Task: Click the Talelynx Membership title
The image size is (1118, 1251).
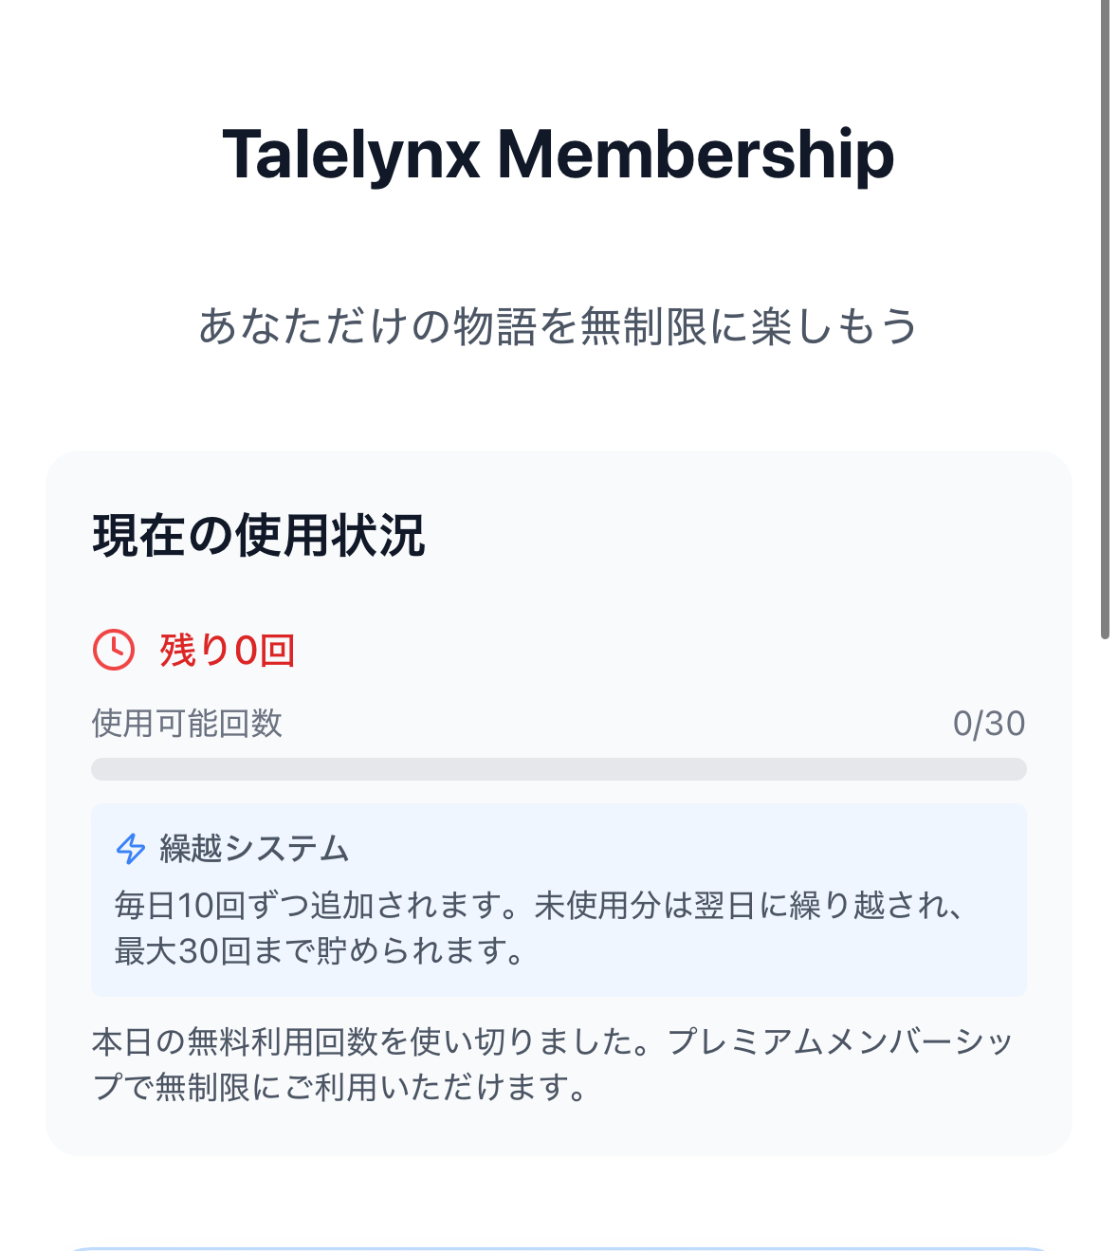Action: click(x=558, y=154)
